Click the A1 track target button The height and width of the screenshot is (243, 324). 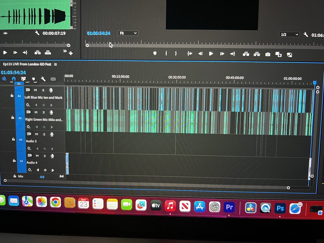tap(19, 96)
